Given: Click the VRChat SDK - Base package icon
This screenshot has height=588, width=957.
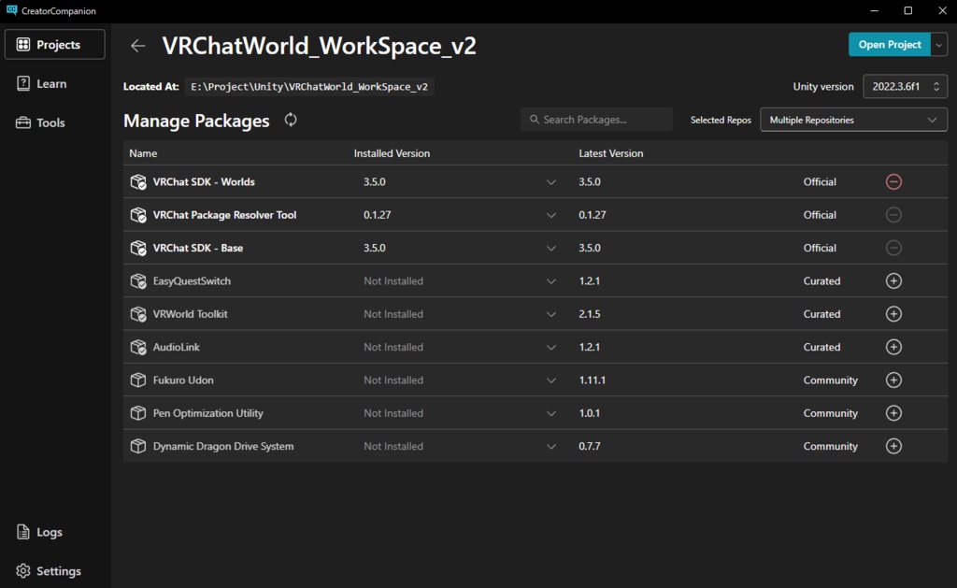Looking at the screenshot, I should (138, 248).
